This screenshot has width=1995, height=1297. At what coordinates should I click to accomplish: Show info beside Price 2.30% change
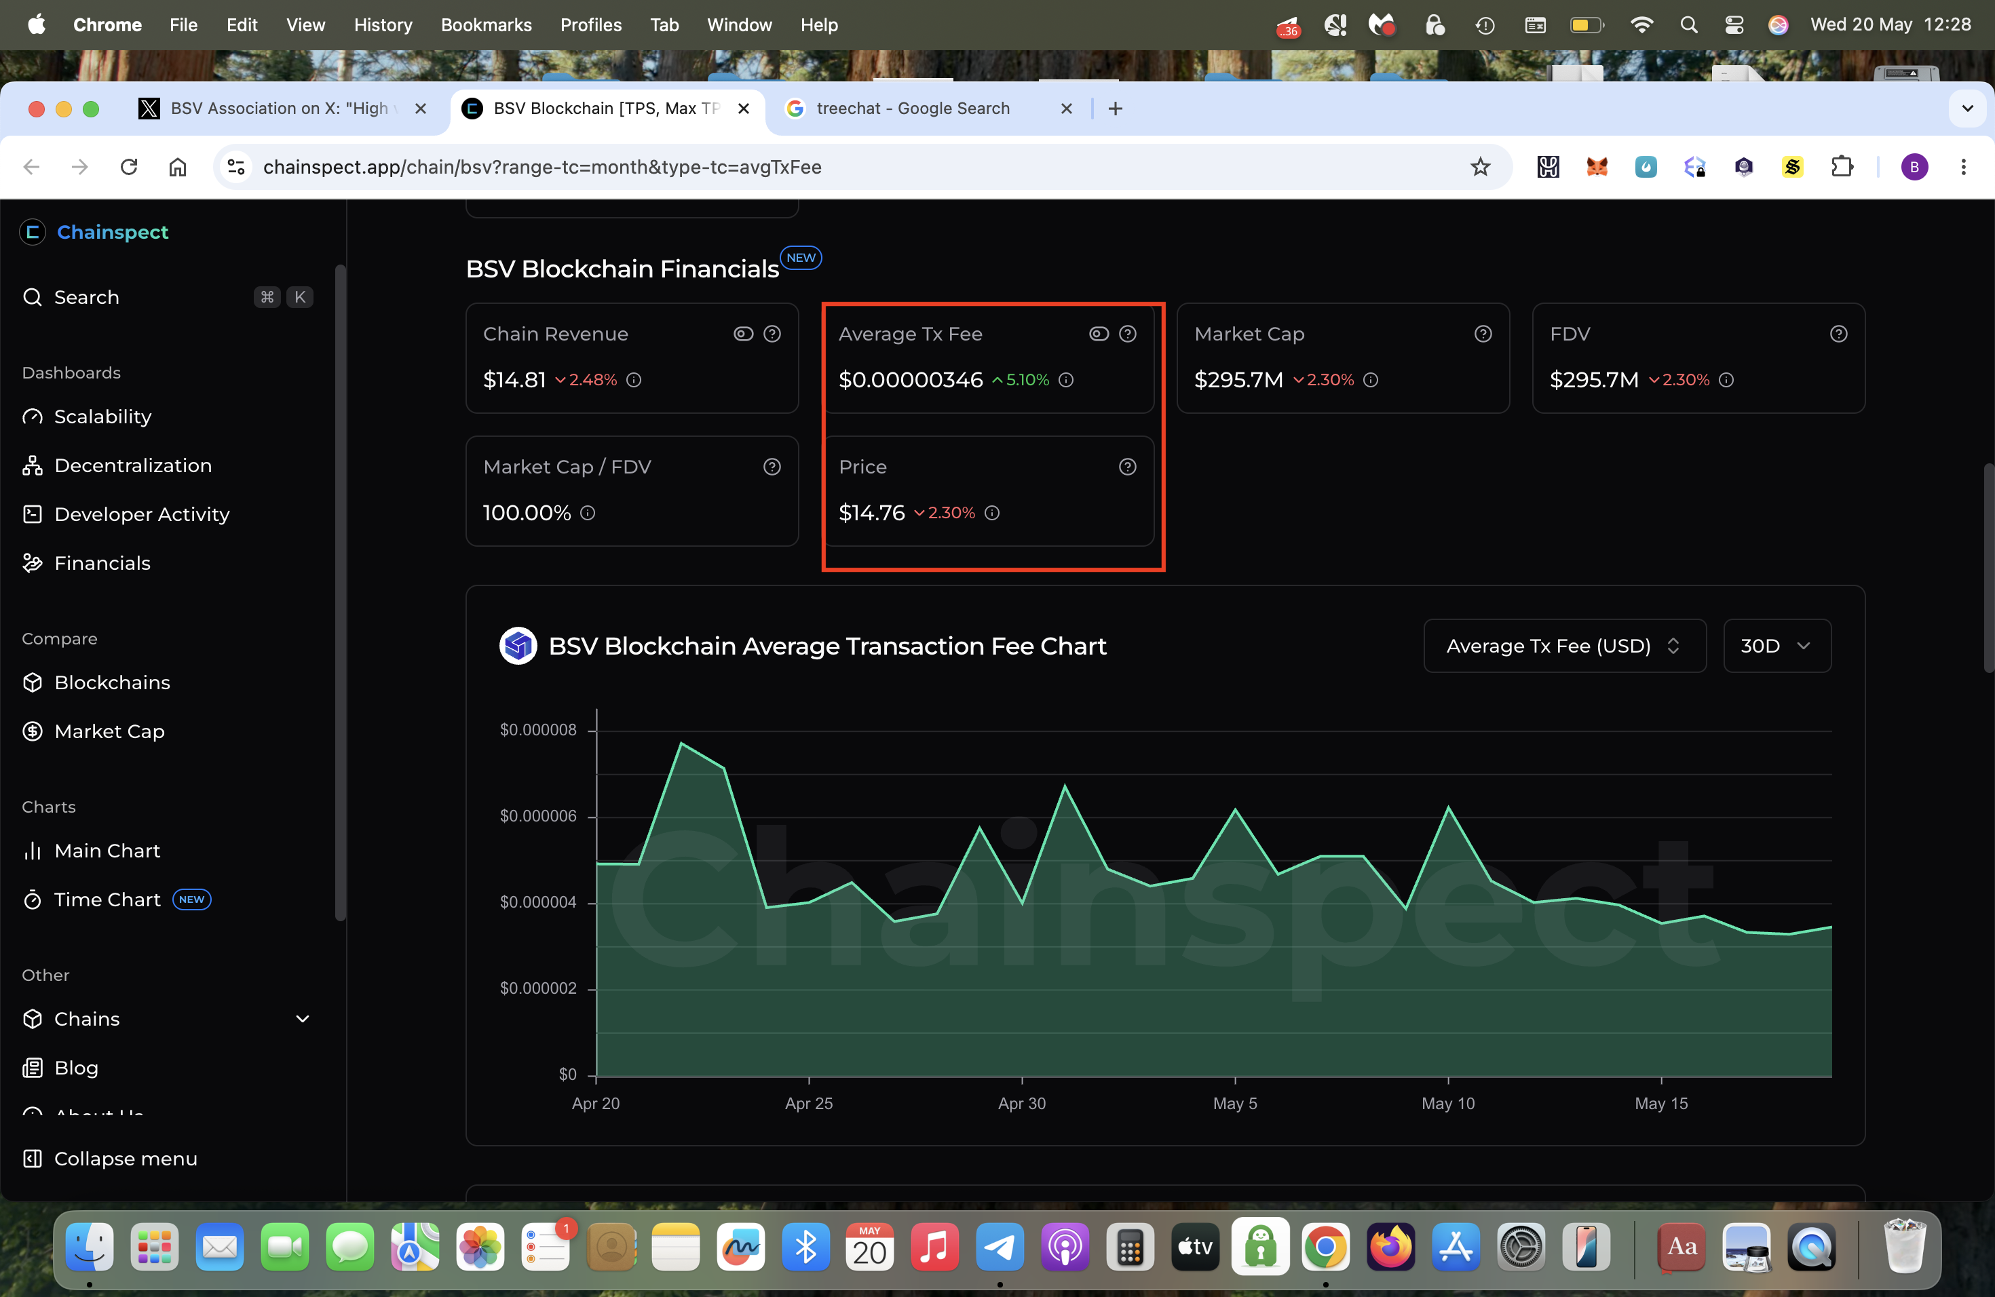point(991,513)
